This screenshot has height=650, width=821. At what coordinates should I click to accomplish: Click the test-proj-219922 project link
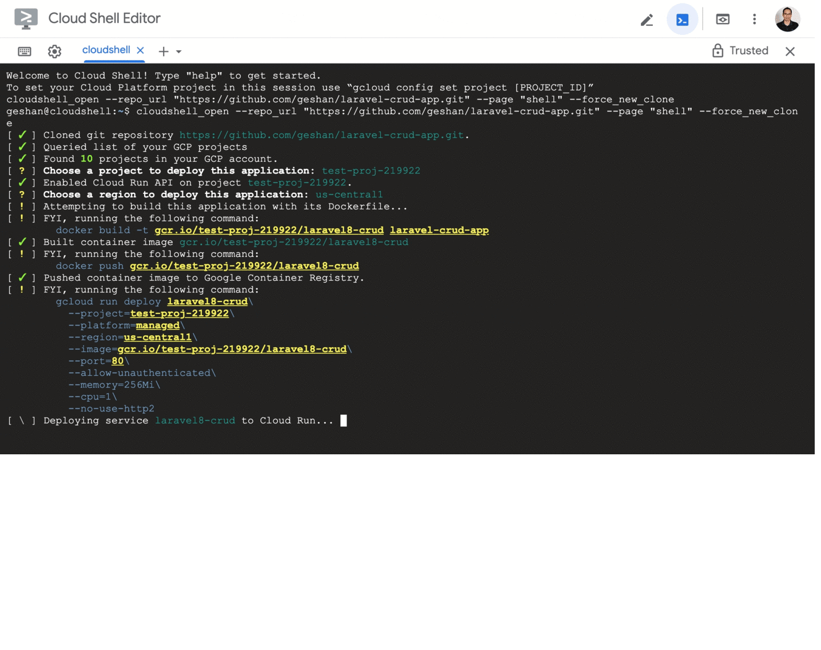(179, 314)
